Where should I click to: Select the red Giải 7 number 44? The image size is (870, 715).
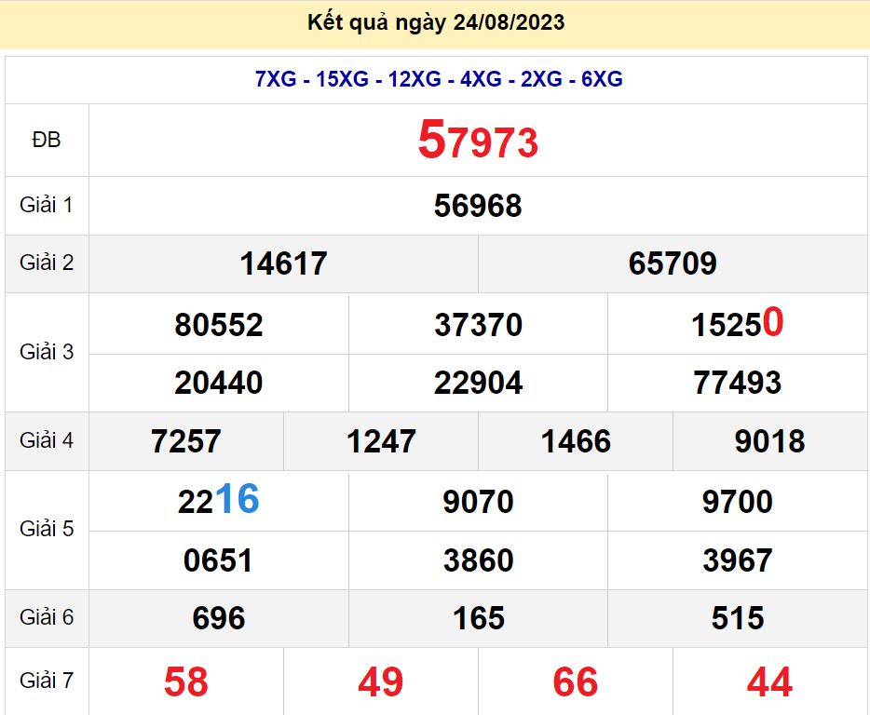point(771,681)
